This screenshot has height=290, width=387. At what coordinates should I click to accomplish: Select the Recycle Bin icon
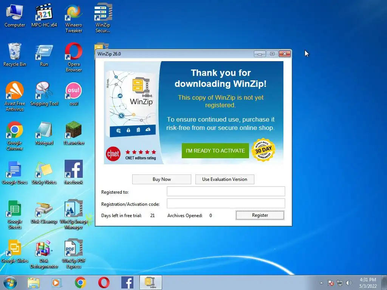[15, 55]
